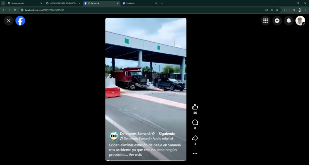Screen dimensions: 309x165
Task: Open the Facebook apps grid menu
Action: tap(266, 21)
